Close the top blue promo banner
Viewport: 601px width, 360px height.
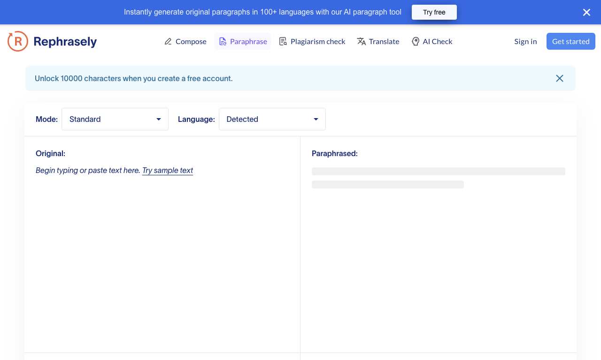point(586,12)
